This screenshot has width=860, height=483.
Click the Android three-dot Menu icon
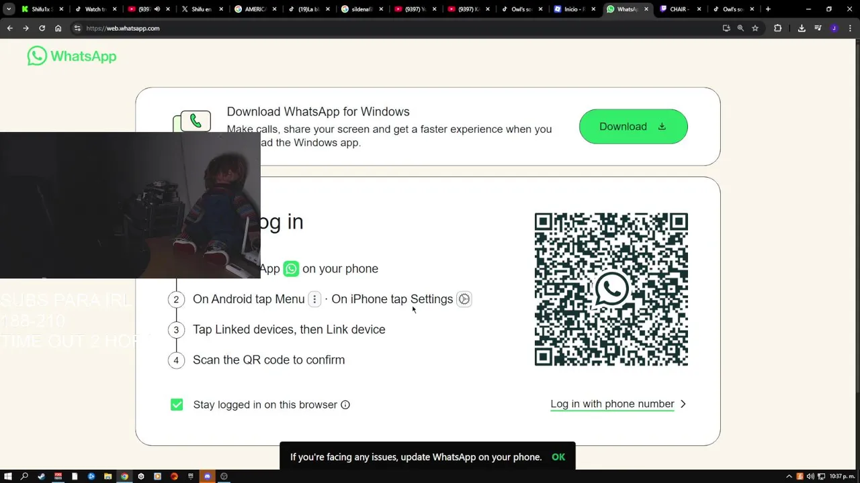pyautogui.click(x=314, y=299)
